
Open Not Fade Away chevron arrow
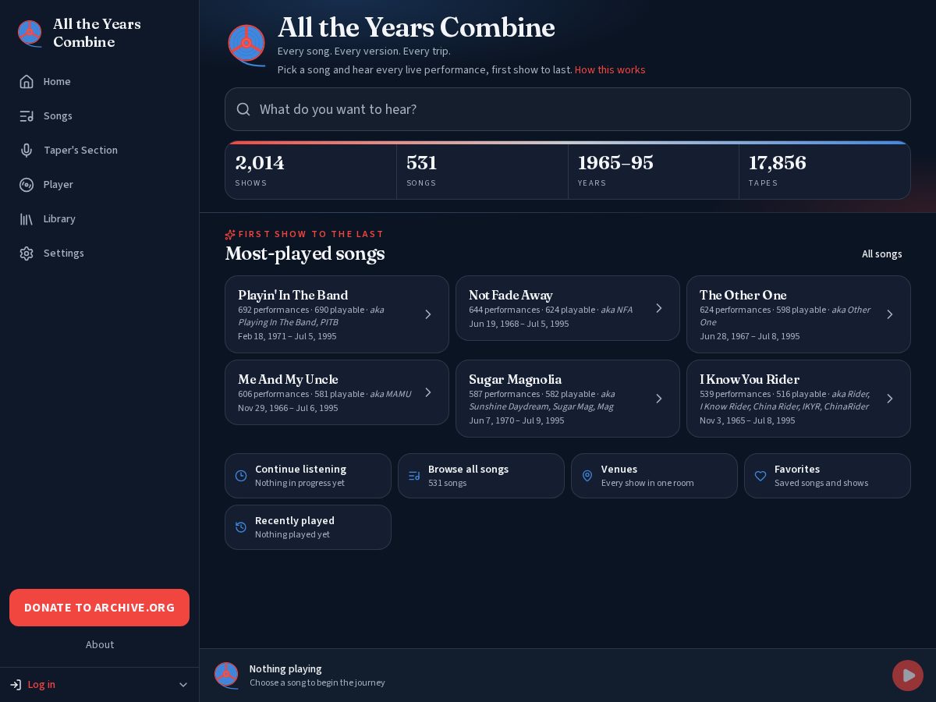[659, 308]
